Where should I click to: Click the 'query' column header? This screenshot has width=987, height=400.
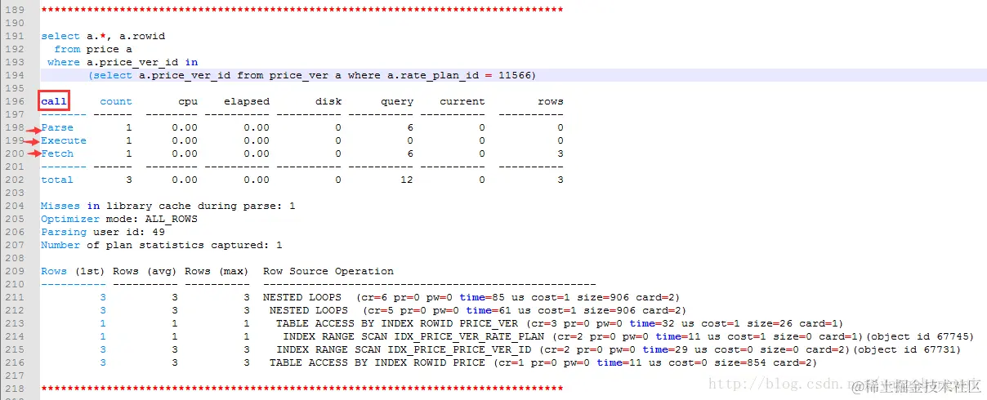tap(397, 101)
